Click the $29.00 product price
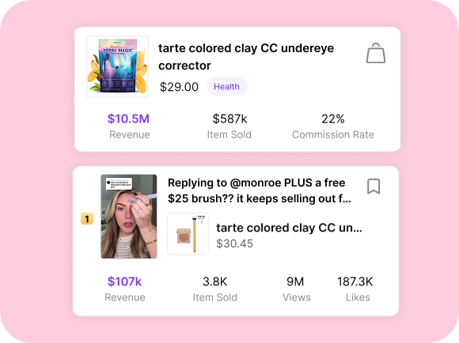 click(x=179, y=87)
